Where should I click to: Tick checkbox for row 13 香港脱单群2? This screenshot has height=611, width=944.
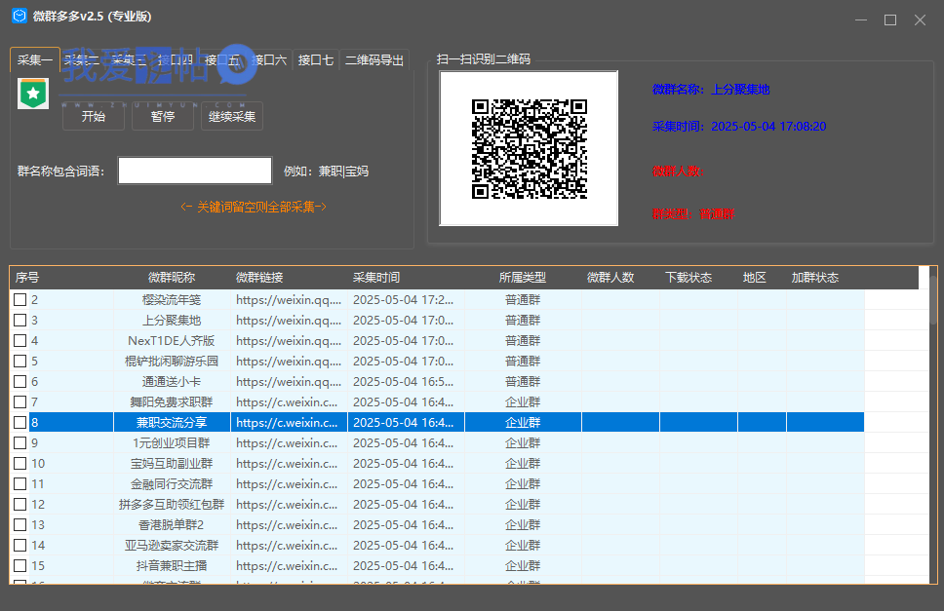coord(20,524)
